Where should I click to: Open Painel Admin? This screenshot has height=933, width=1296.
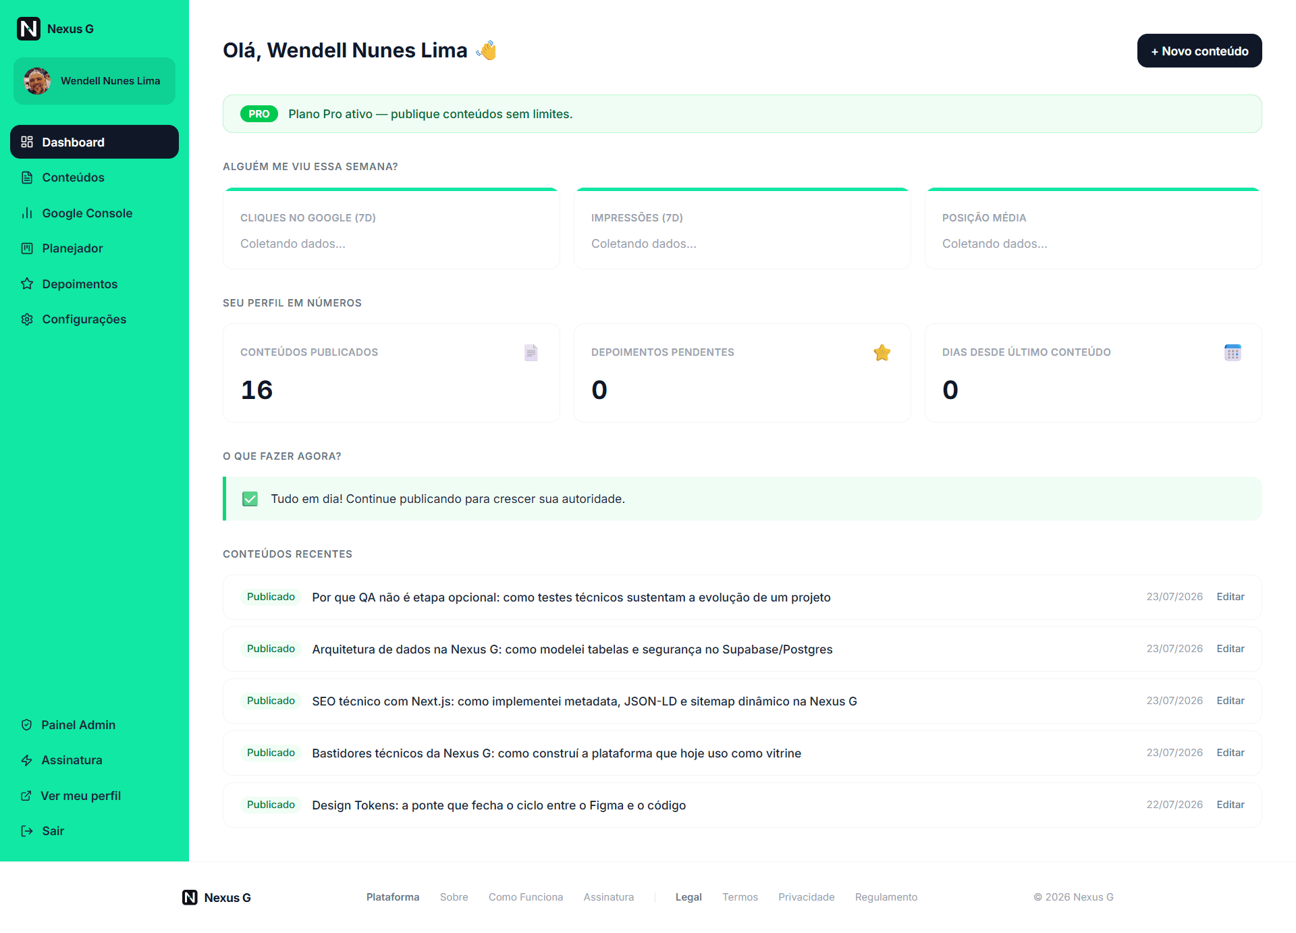click(x=94, y=725)
